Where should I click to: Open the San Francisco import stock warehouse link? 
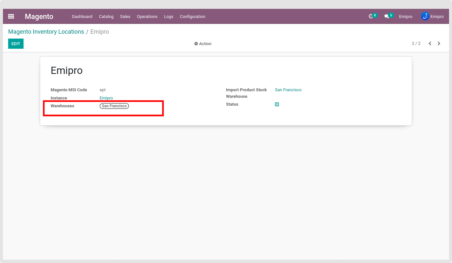(x=288, y=90)
